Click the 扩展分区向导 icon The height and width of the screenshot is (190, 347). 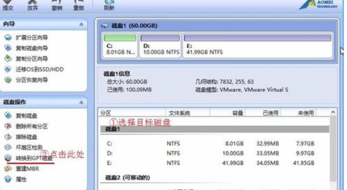coord(8,37)
